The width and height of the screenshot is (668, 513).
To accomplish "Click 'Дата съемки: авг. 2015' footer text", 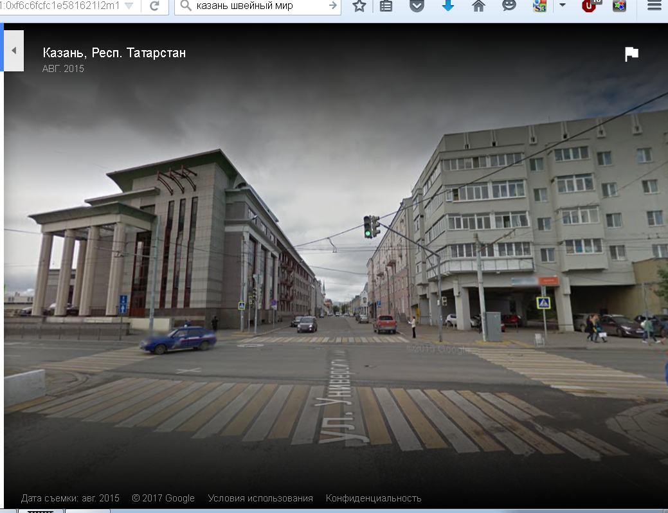I will click(70, 498).
